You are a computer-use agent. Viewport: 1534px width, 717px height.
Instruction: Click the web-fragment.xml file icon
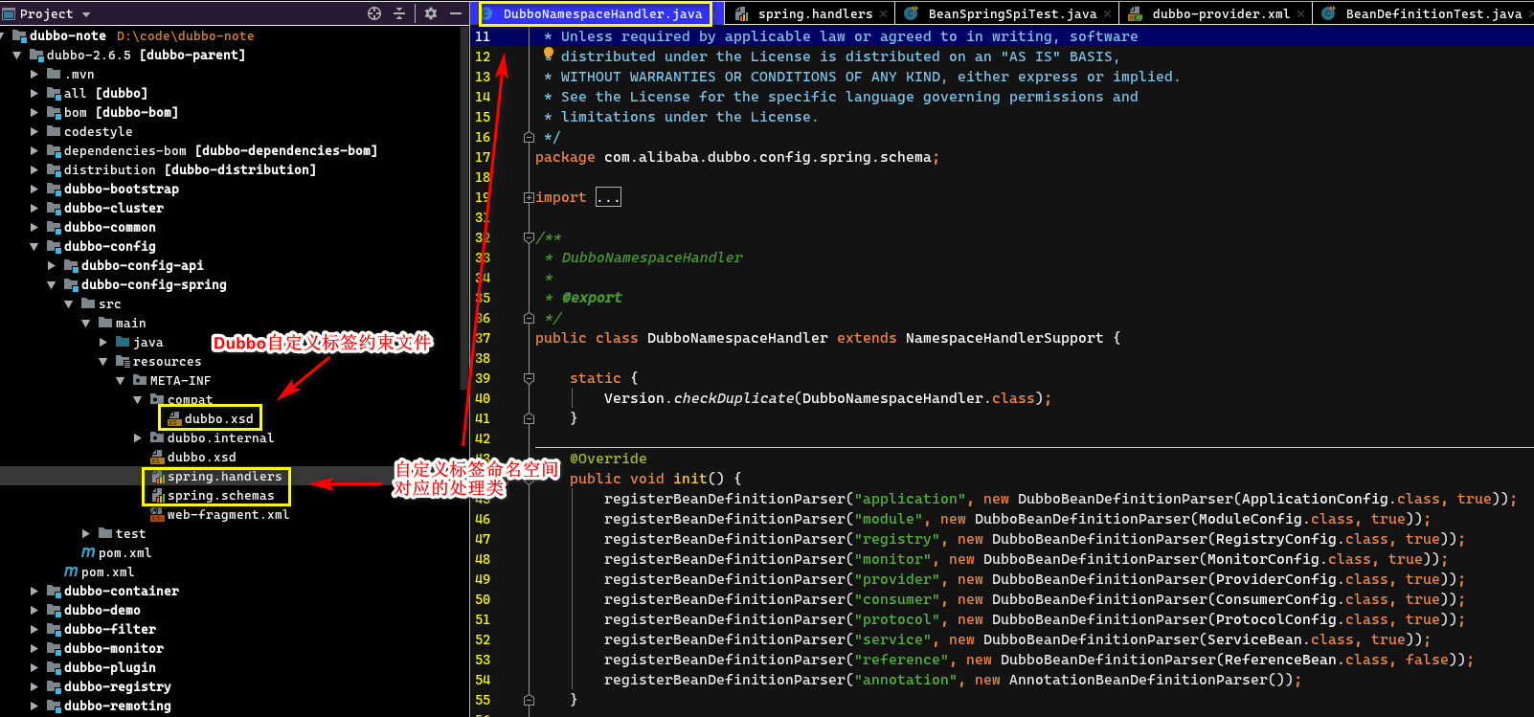[x=158, y=515]
